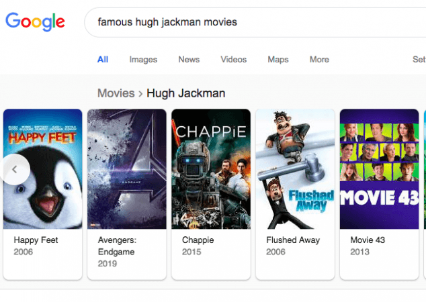Click the Google logo

pyautogui.click(x=35, y=21)
